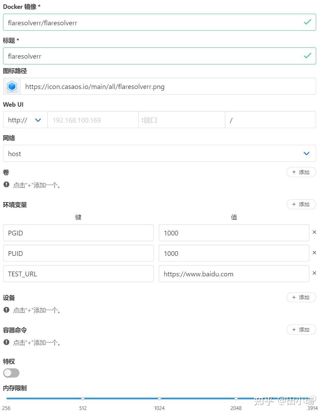Image resolution: width=322 pixels, height=414 pixels.
Task: Open the http:// protocol dropdown
Action: point(24,120)
